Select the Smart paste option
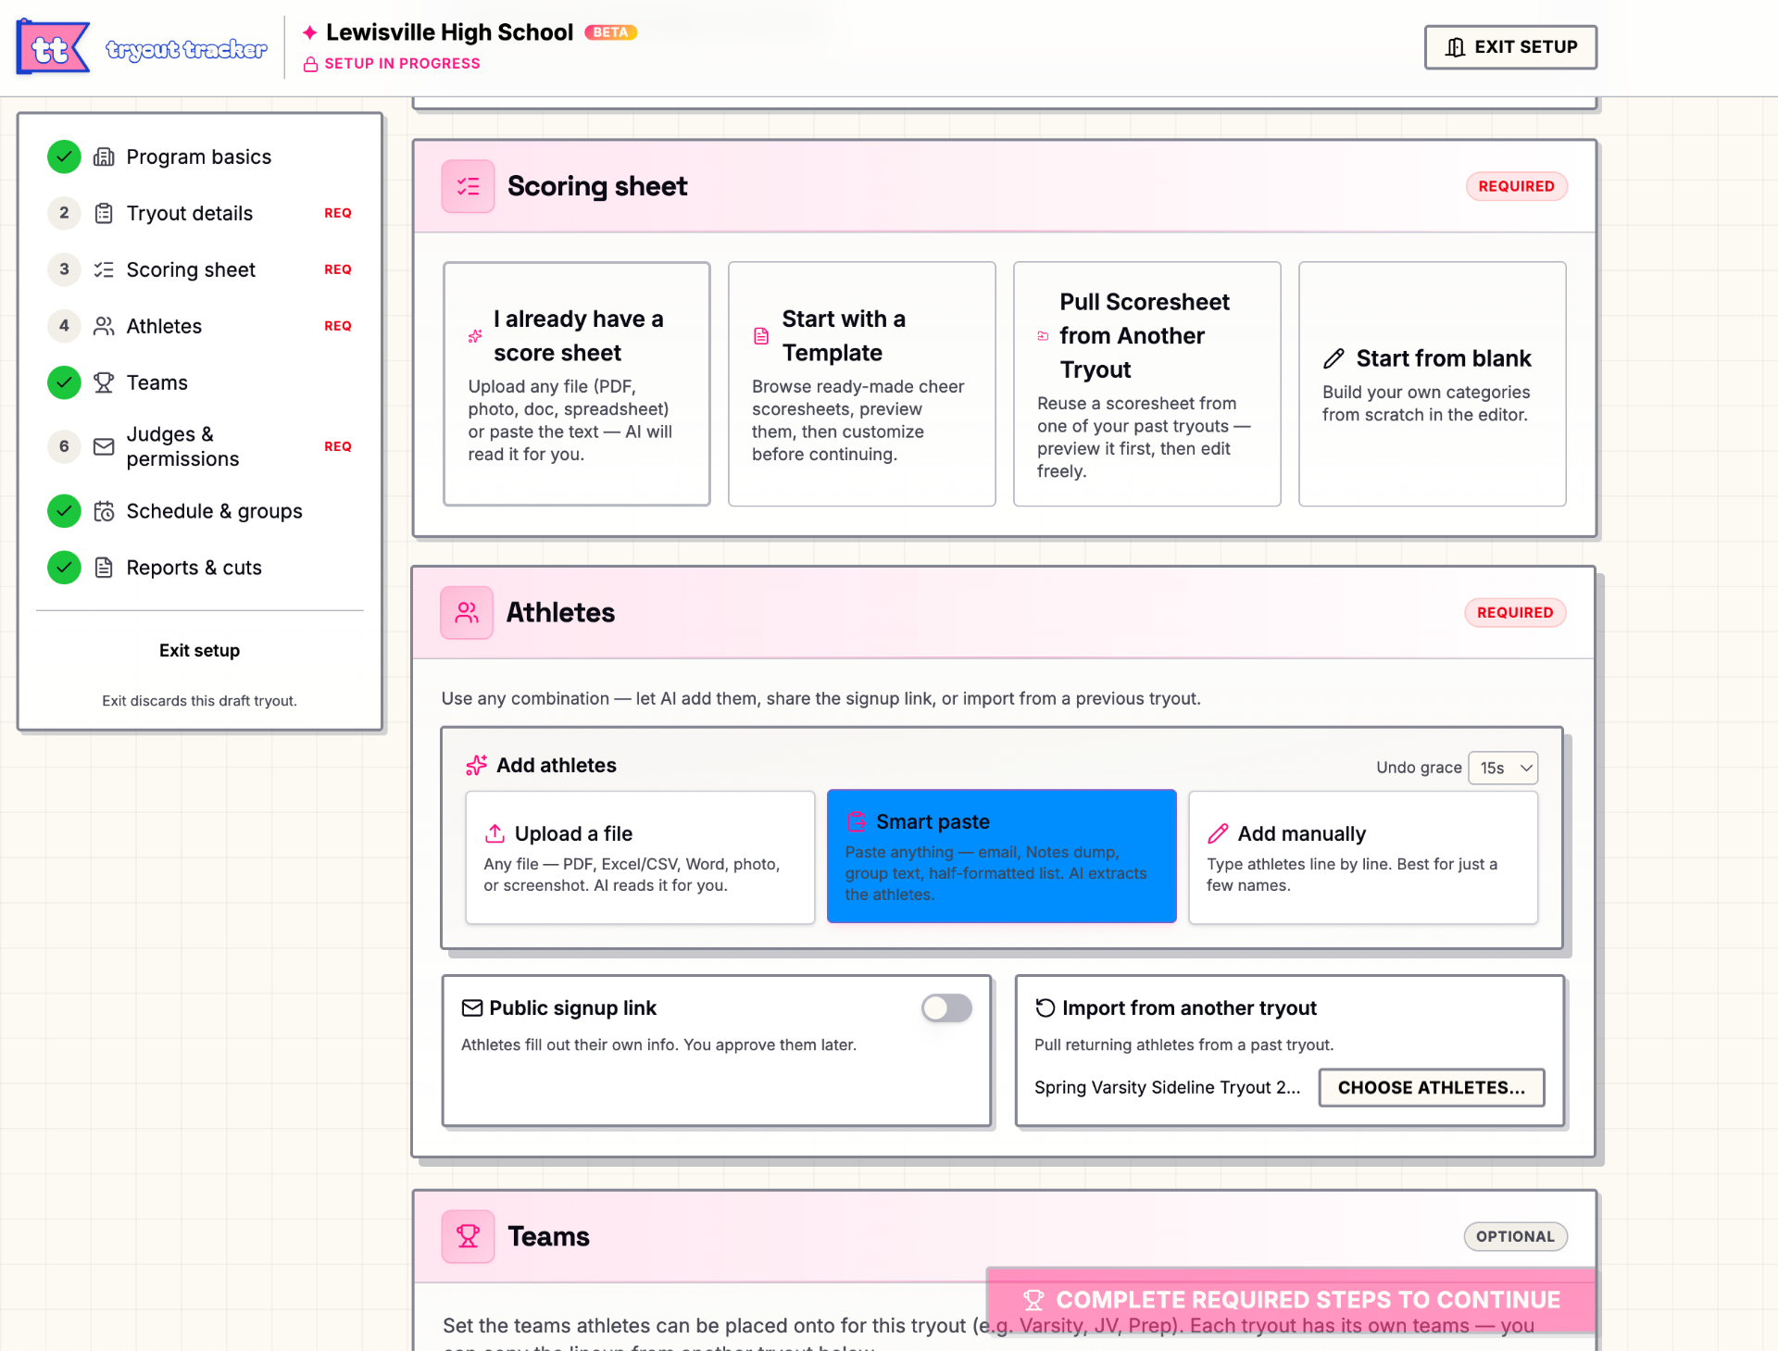1778x1351 pixels. coord(1001,857)
